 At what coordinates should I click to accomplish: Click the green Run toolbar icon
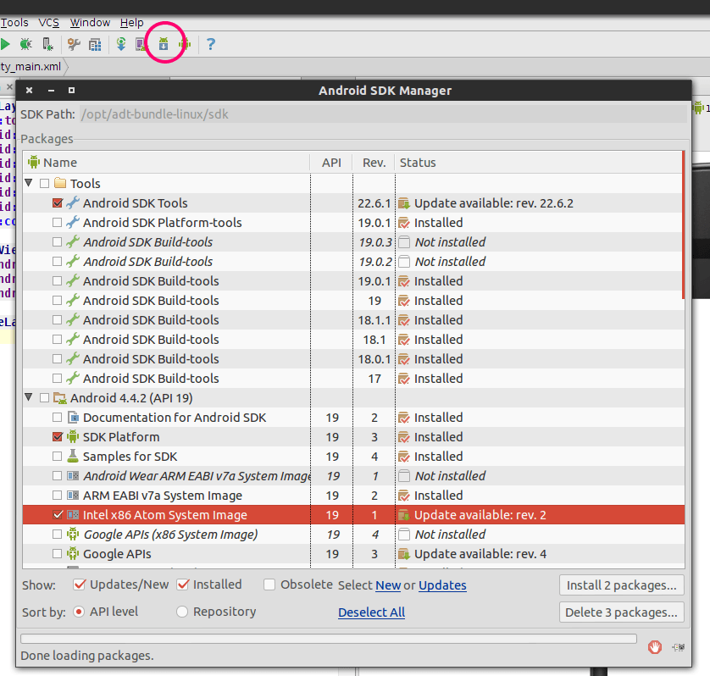5,44
